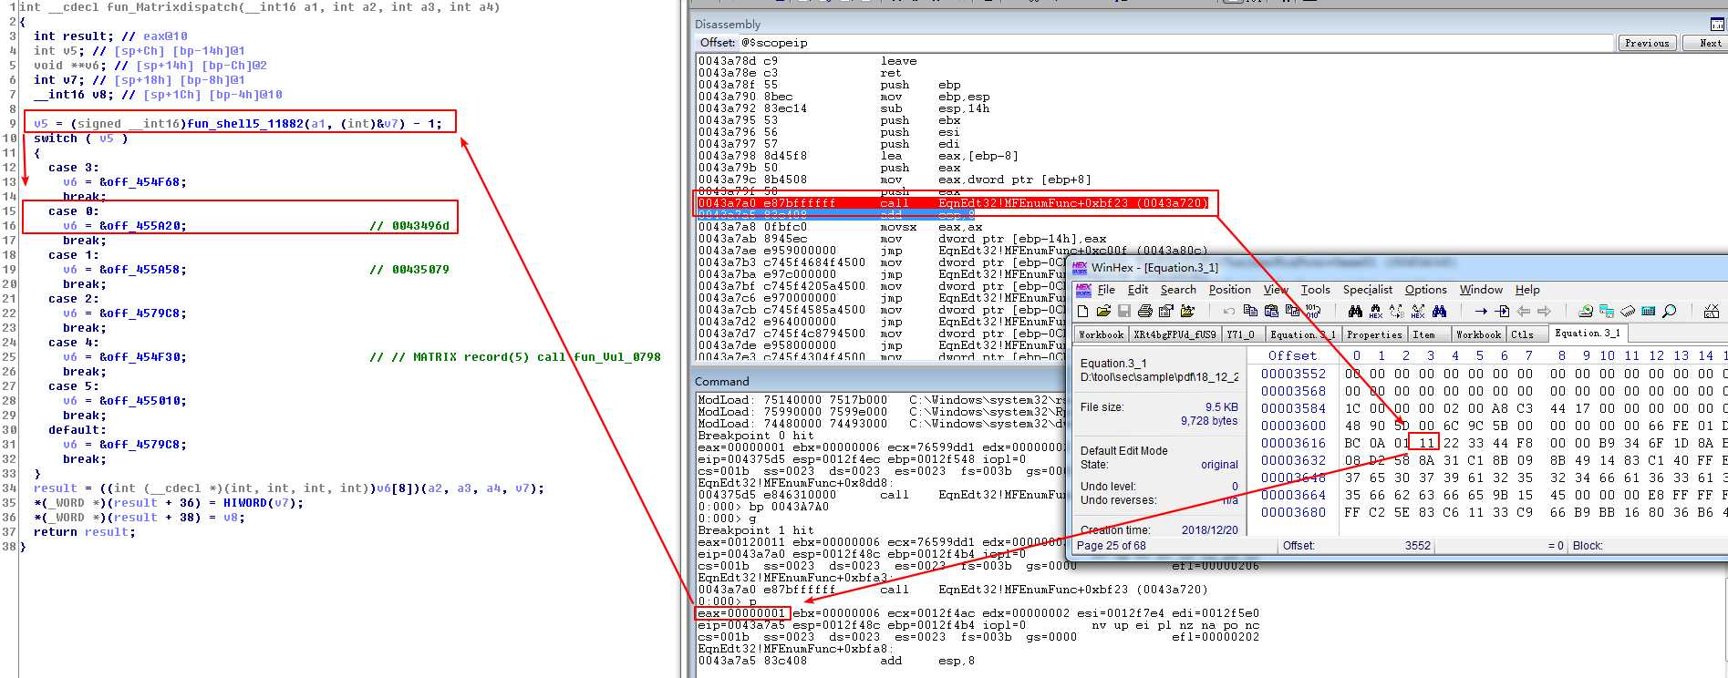Open the File menu in WinHex
The height and width of the screenshot is (678, 1728).
[1106, 290]
